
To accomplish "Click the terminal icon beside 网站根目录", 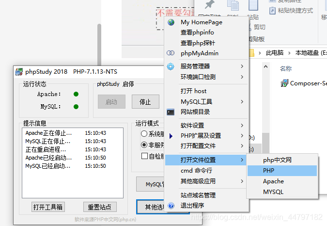I will click(x=171, y=112).
